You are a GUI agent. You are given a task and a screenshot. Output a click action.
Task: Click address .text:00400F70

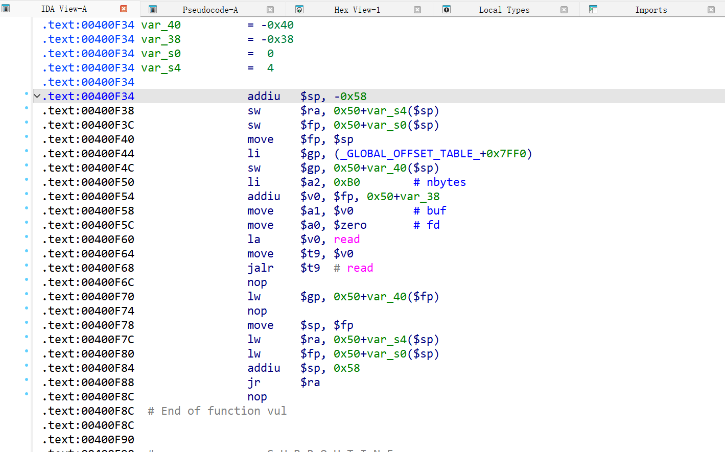88,297
